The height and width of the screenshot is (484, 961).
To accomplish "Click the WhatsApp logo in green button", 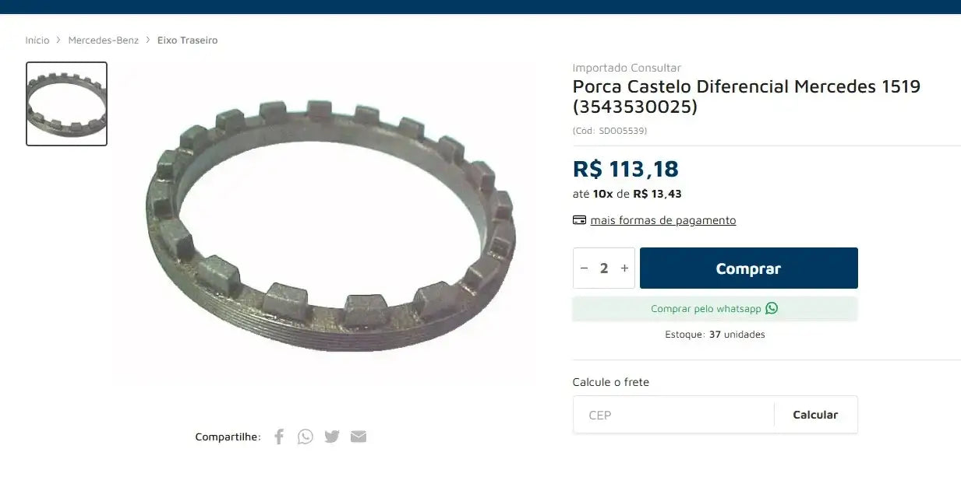I will [772, 308].
